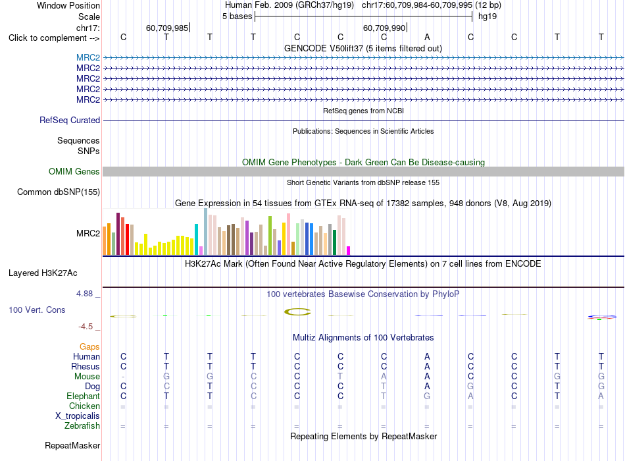625x461 pixels.
Task: Click the RefSeq Curated horizontal gene line
Action: [363, 120]
